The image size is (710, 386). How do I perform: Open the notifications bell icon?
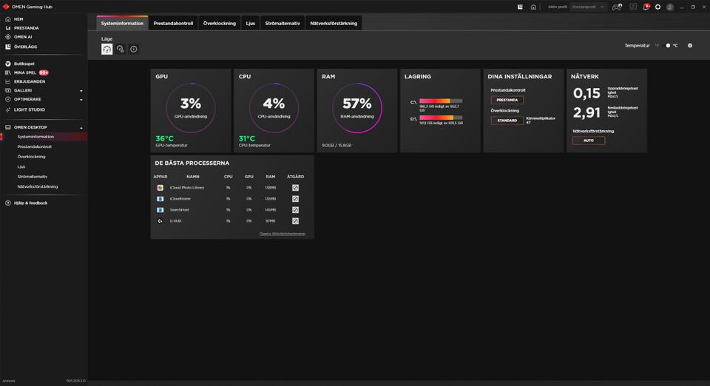646,7
